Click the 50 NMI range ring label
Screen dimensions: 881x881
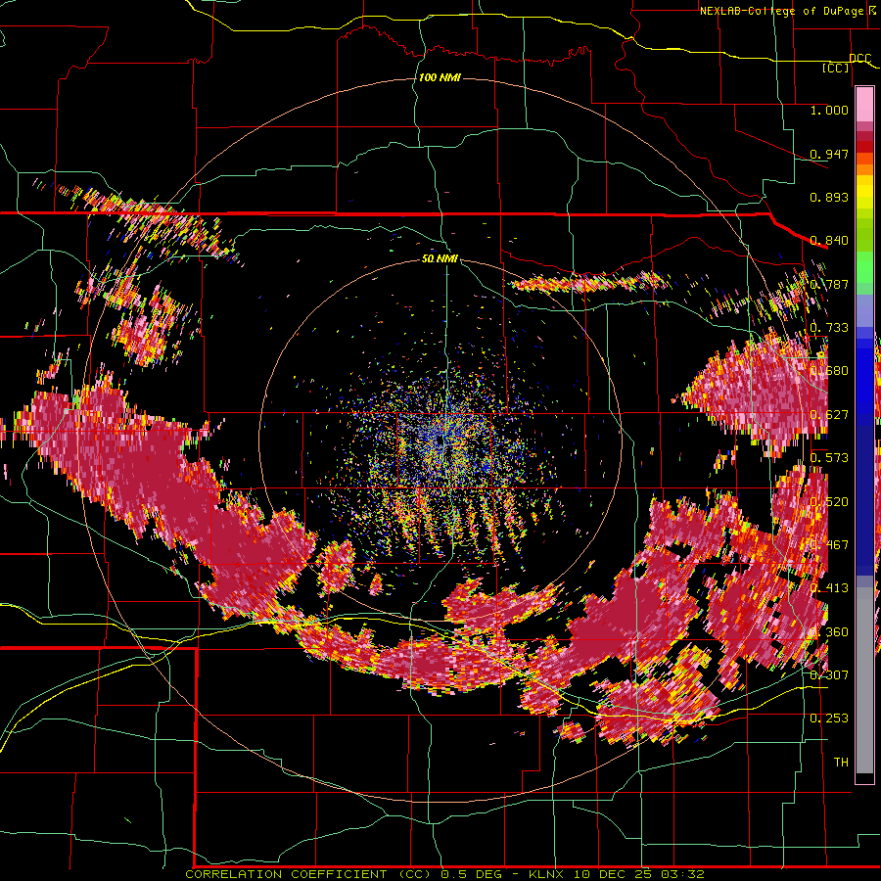440,259
